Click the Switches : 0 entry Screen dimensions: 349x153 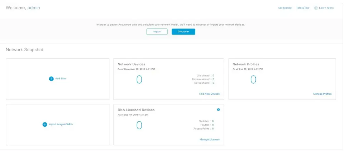coord(206,121)
